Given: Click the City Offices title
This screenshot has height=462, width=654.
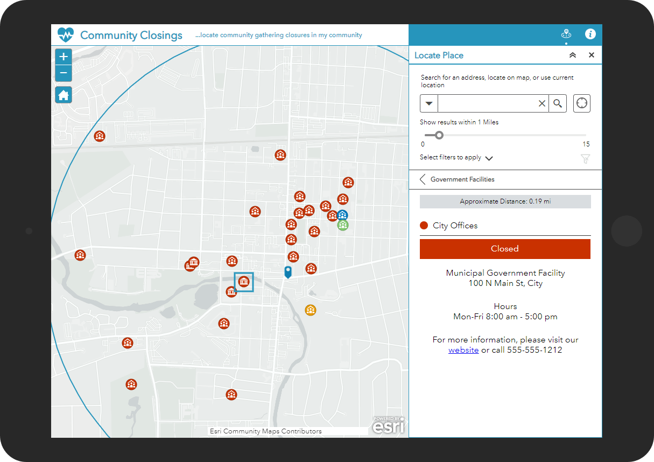Looking at the screenshot, I should point(455,226).
